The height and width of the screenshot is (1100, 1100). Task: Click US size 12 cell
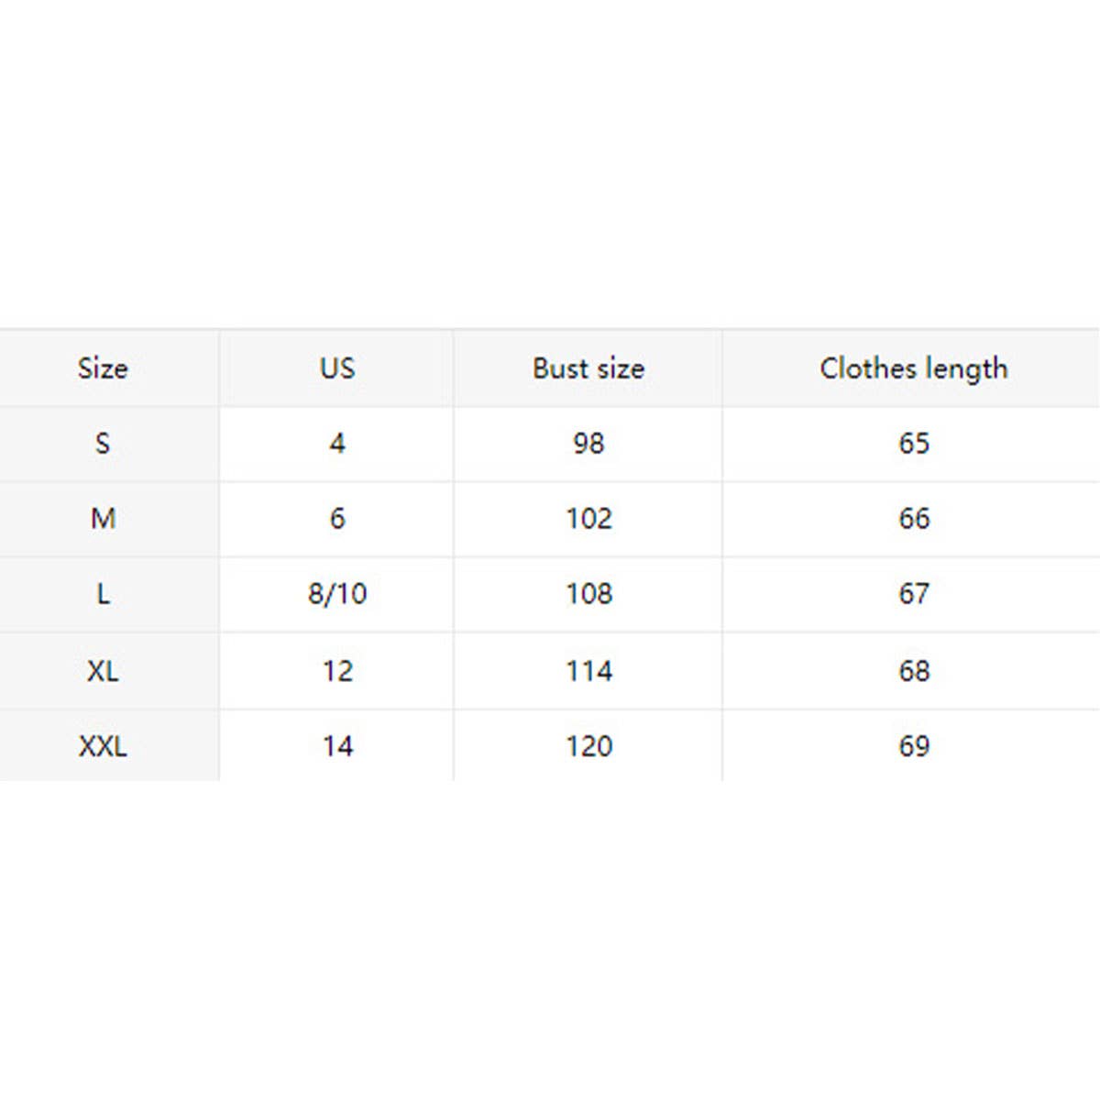(x=336, y=671)
